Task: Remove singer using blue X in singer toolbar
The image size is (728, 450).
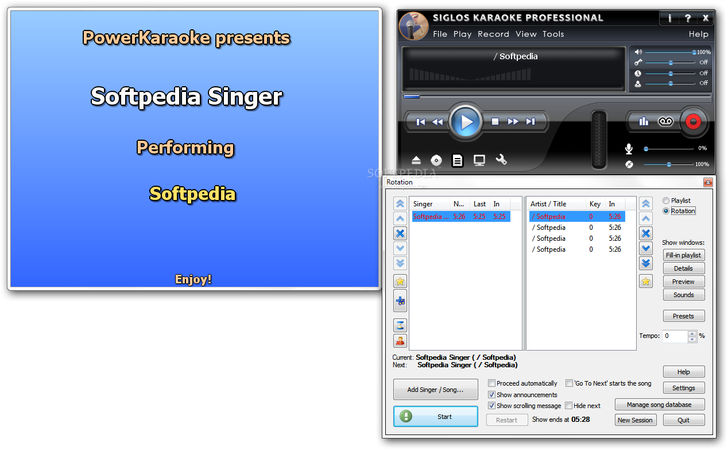Action: pos(400,233)
